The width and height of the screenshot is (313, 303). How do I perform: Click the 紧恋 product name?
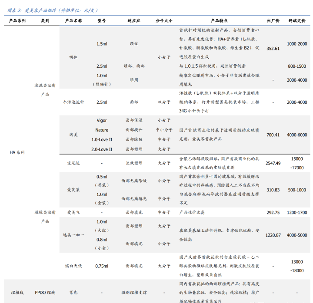tap(73, 293)
